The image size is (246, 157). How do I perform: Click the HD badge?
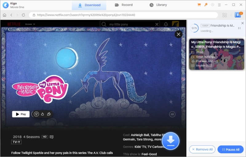tap(45, 137)
